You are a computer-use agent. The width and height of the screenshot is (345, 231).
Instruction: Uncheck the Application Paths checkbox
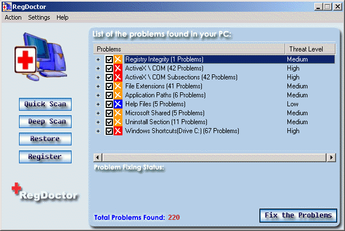[x=109, y=95]
